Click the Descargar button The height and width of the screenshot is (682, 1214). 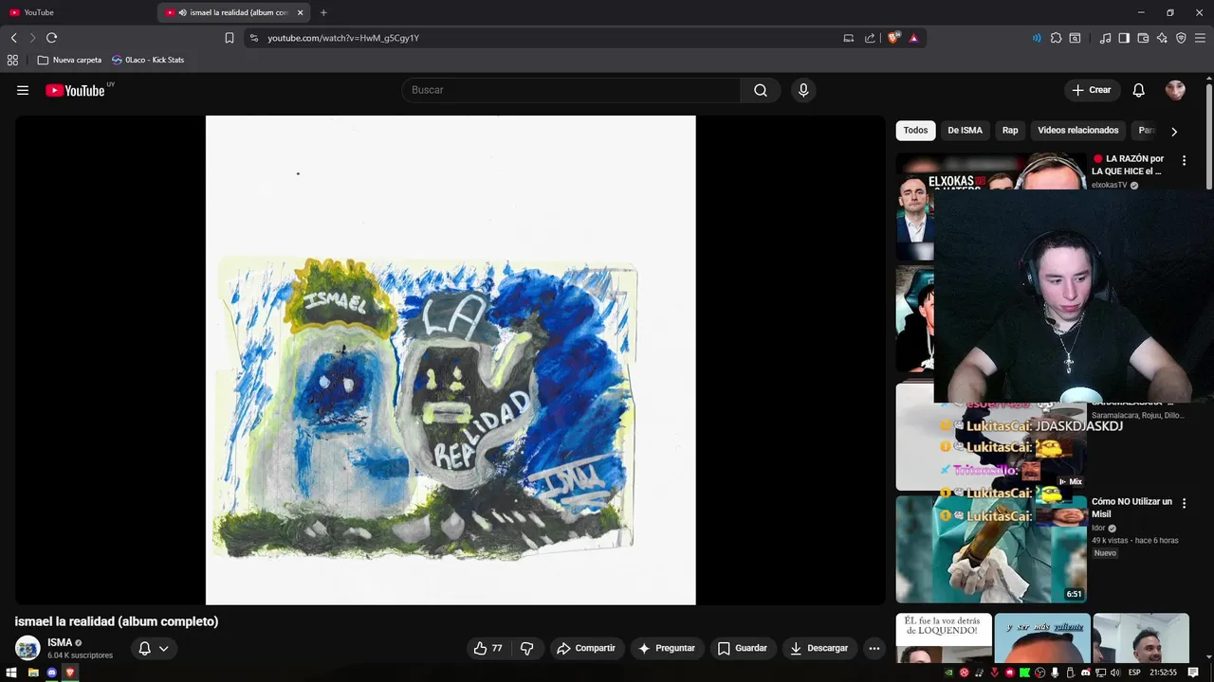819,648
